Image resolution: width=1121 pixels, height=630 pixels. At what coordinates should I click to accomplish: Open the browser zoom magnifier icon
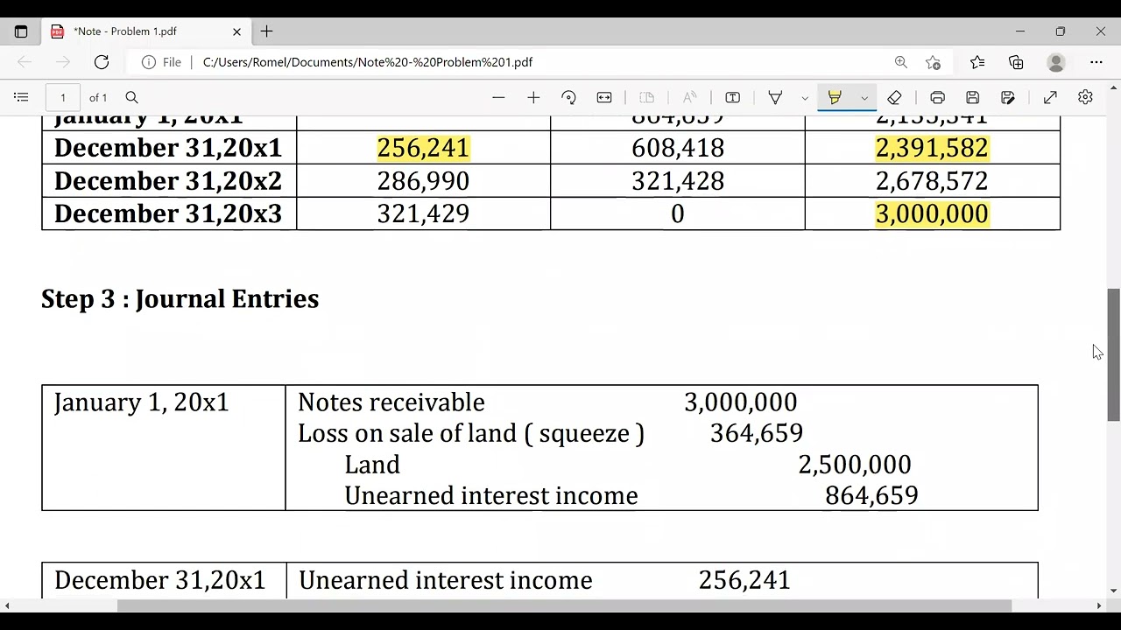901,62
